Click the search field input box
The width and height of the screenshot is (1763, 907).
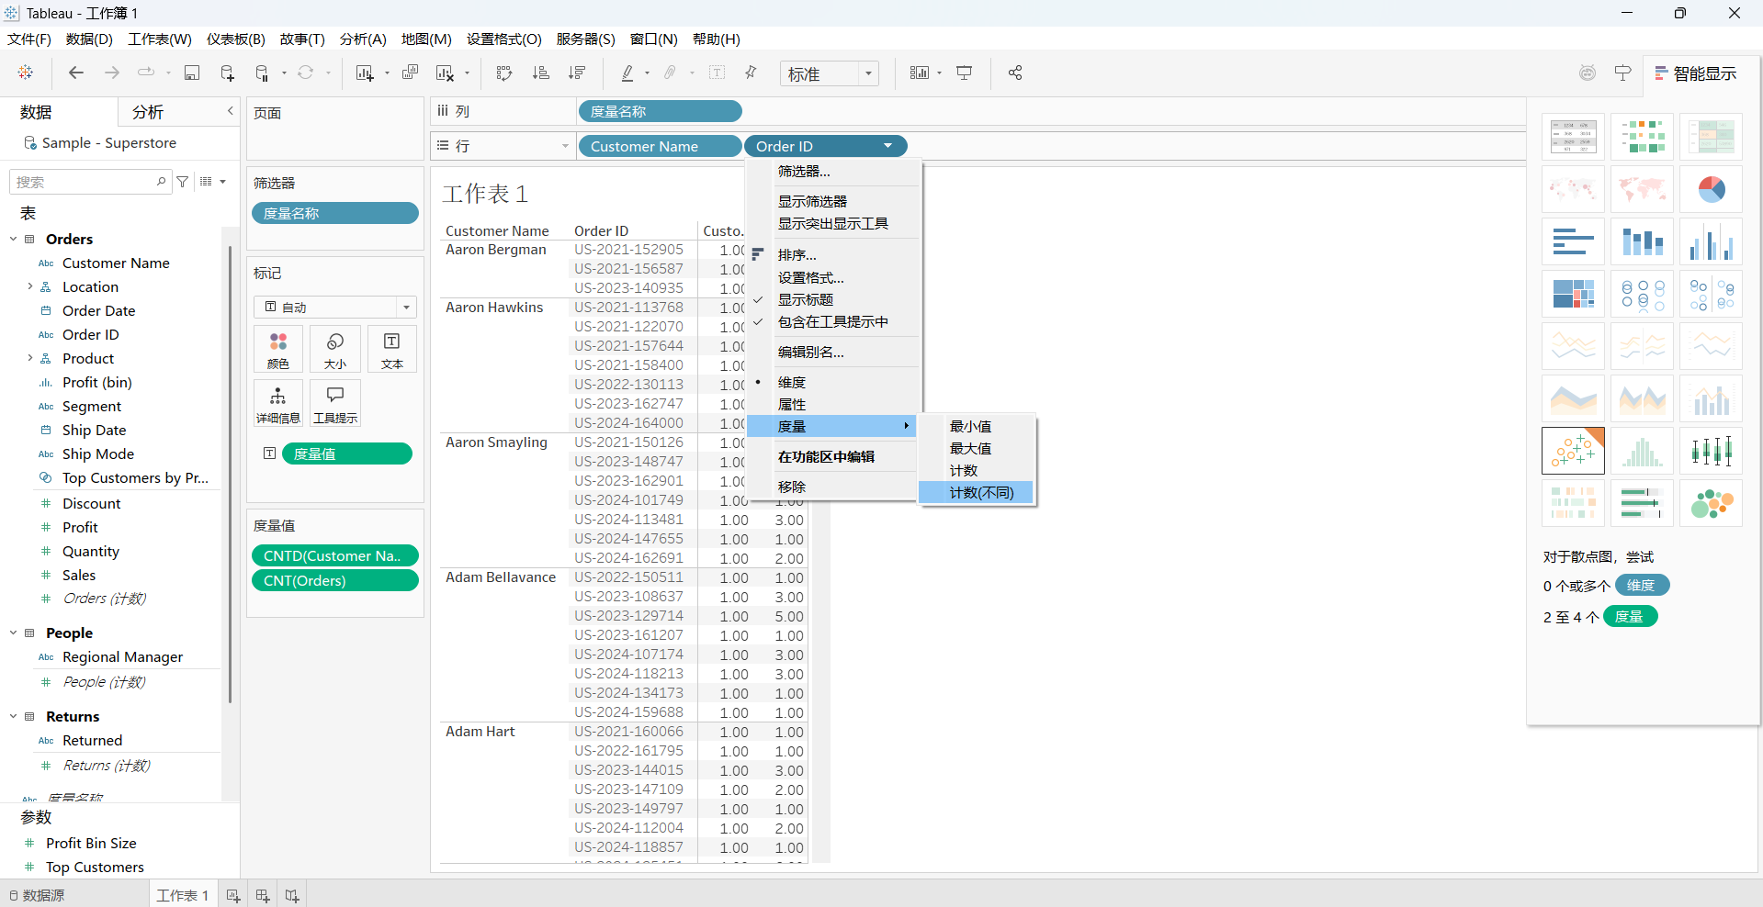[88, 182]
